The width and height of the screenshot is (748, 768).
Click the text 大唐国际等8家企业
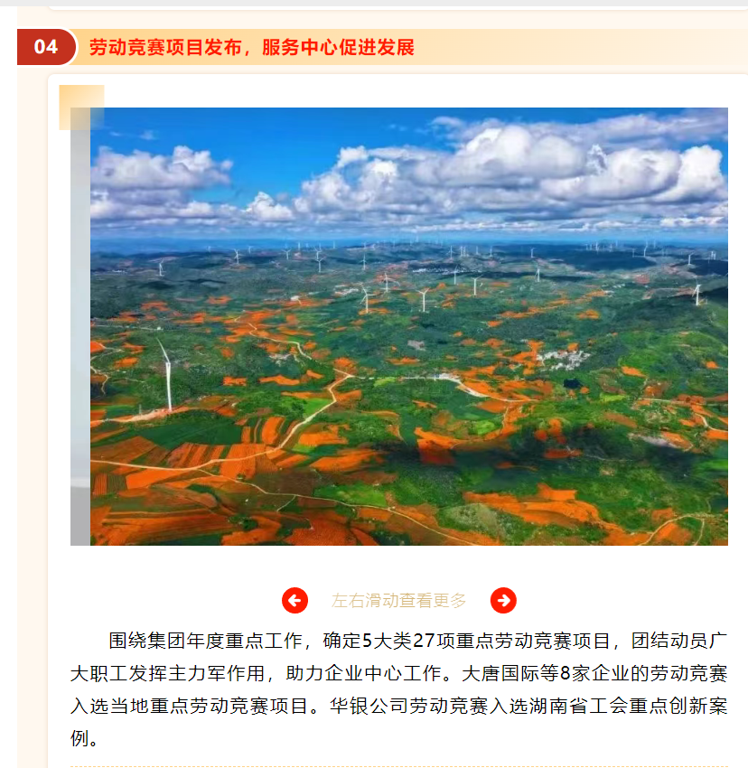click(546, 673)
